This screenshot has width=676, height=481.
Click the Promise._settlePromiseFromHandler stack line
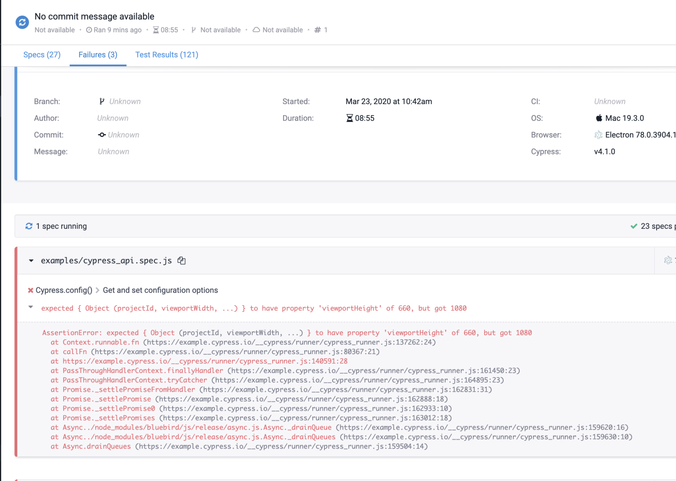click(x=271, y=390)
